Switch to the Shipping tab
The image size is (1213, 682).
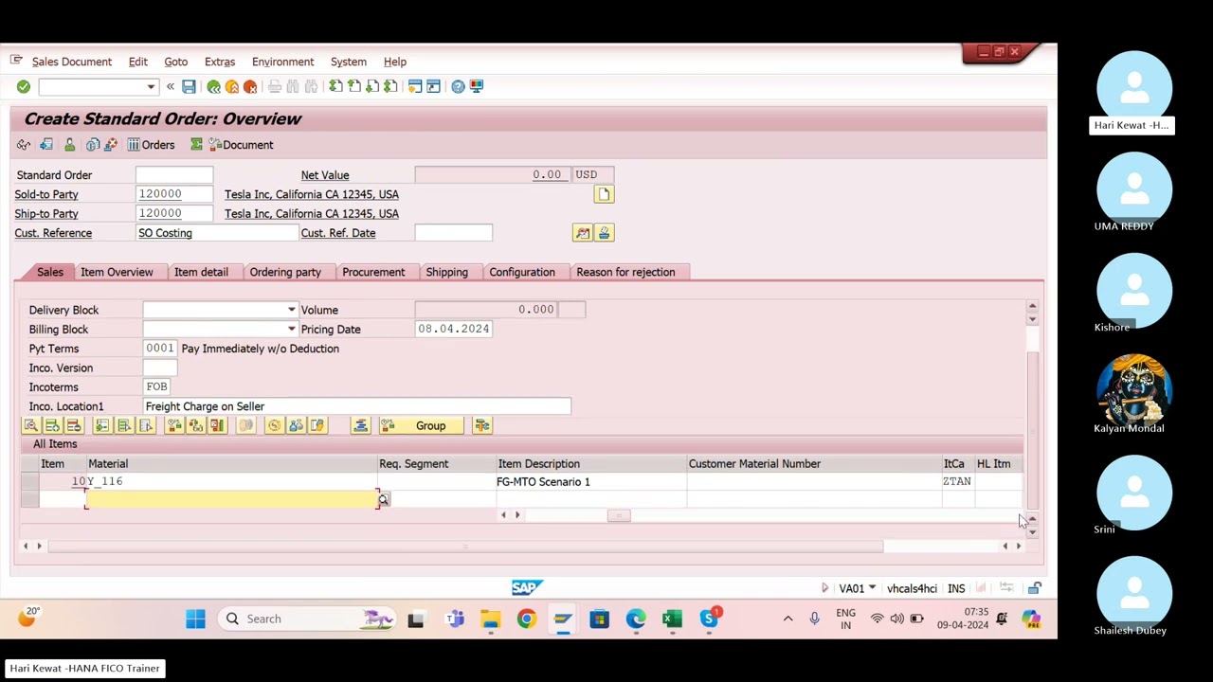click(447, 272)
